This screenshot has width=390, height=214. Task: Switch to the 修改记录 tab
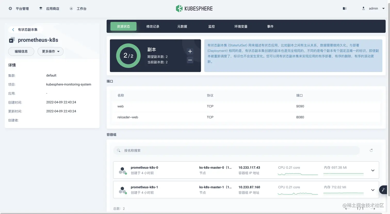click(153, 26)
